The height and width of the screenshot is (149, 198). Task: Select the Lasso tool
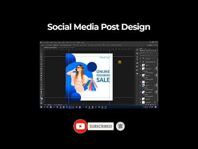pos(41,55)
